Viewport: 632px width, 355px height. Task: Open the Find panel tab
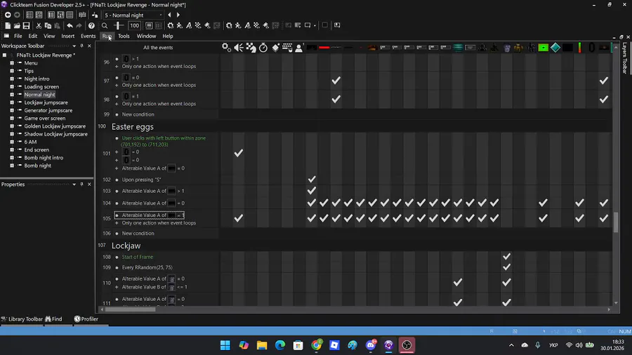pos(53,319)
